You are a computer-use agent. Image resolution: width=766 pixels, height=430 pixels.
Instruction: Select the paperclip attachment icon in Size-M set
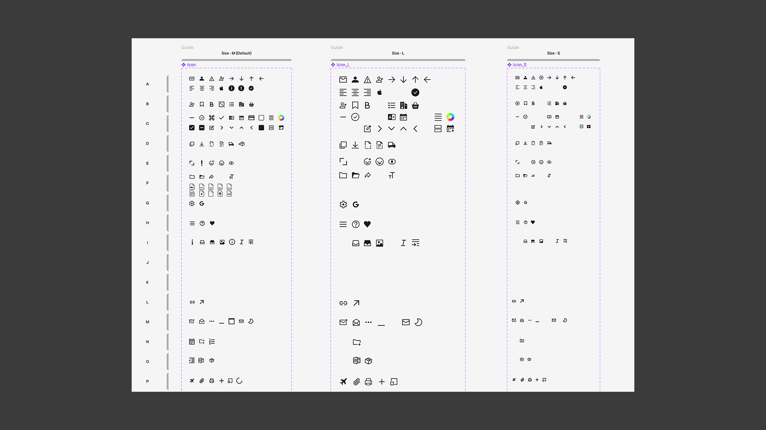(x=202, y=381)
